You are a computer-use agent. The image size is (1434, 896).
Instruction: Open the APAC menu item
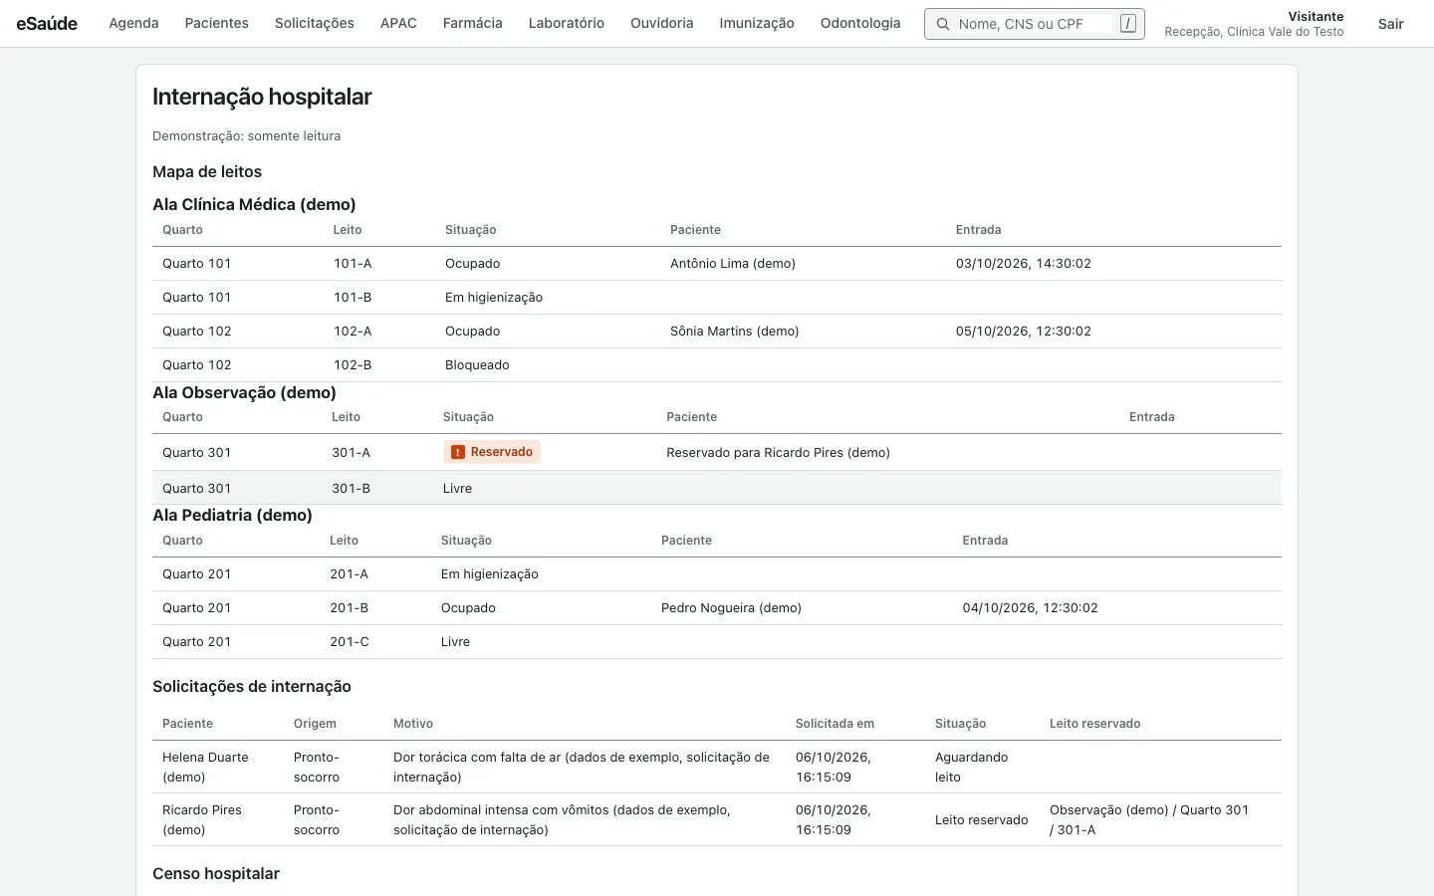(398, 23)
